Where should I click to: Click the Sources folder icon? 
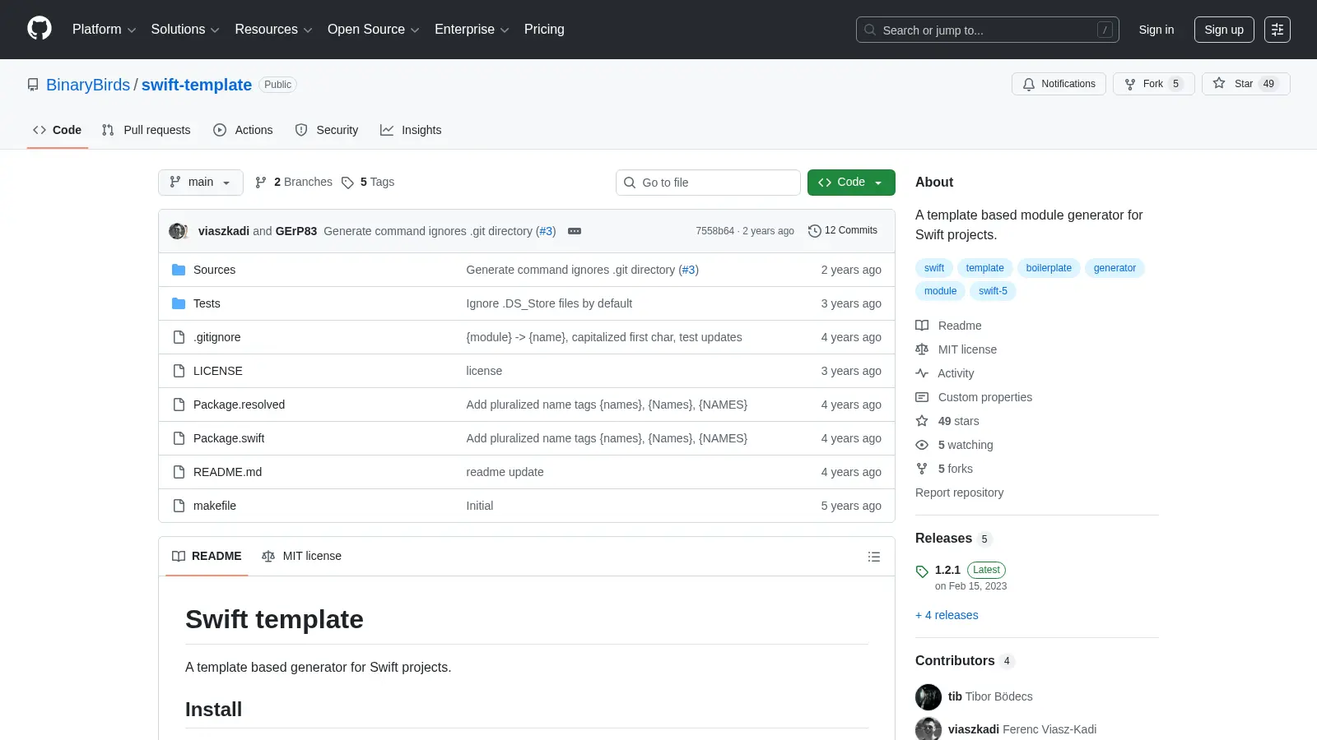(179, 270)
